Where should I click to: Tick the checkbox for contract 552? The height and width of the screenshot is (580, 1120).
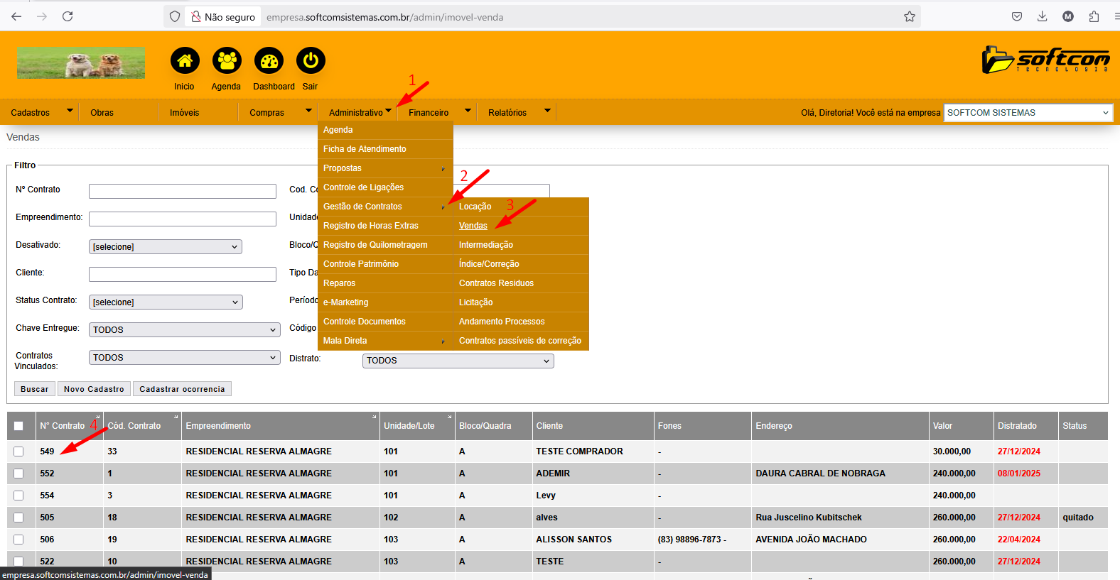tap(18, 474)
